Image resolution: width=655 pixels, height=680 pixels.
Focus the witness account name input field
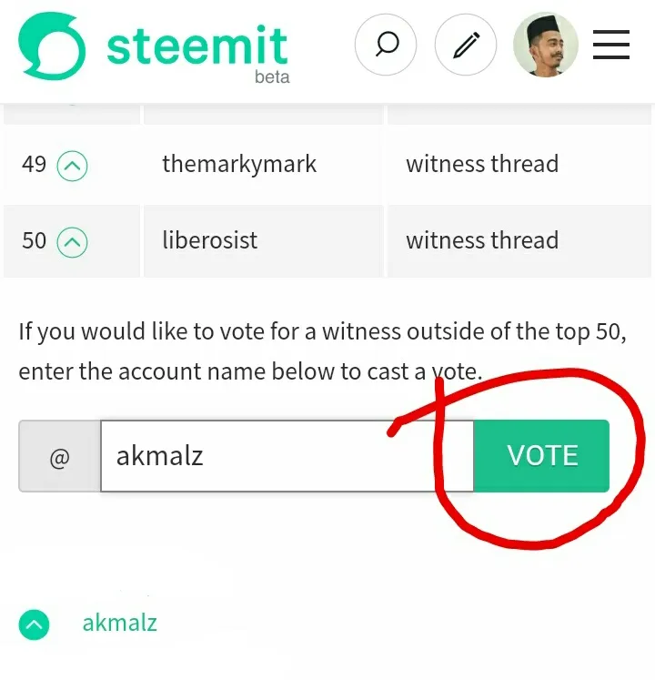click(287, 456)
